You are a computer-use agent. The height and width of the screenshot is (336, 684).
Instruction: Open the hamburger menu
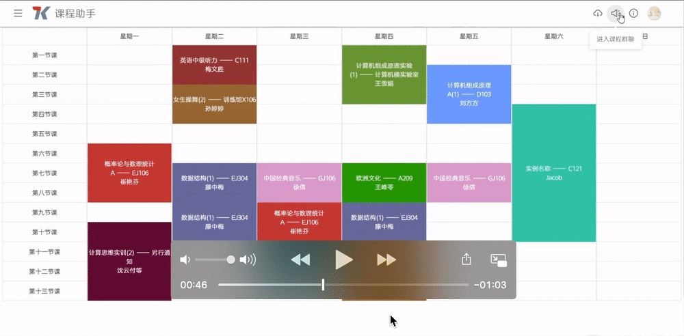tap(18, 13)
